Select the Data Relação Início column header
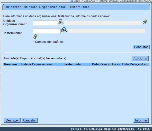Screen dimensions: 152x131 coord(106,64)
